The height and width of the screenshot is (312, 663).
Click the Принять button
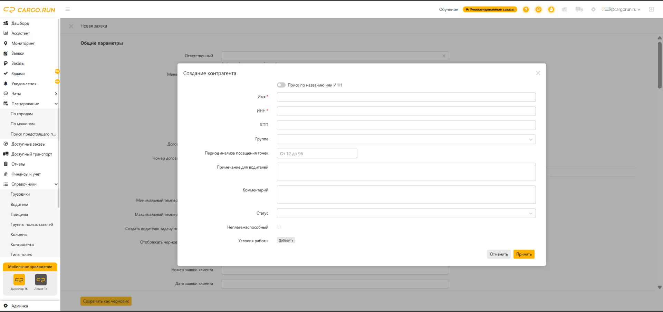click(524, 254)
